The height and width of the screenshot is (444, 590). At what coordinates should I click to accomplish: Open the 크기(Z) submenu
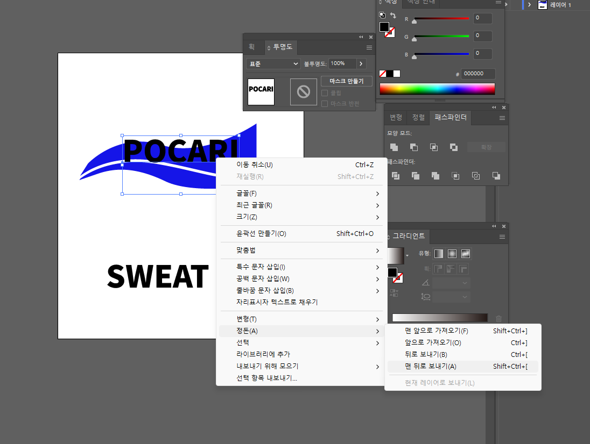[x=301, y=217]
